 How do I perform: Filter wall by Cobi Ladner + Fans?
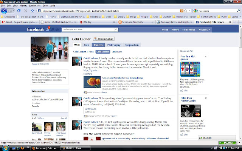84,52
